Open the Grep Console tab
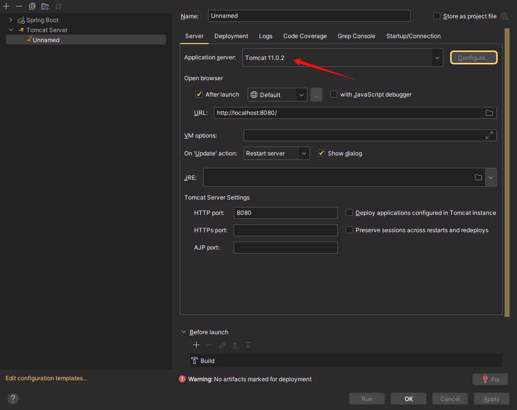 tap(356, 36)
